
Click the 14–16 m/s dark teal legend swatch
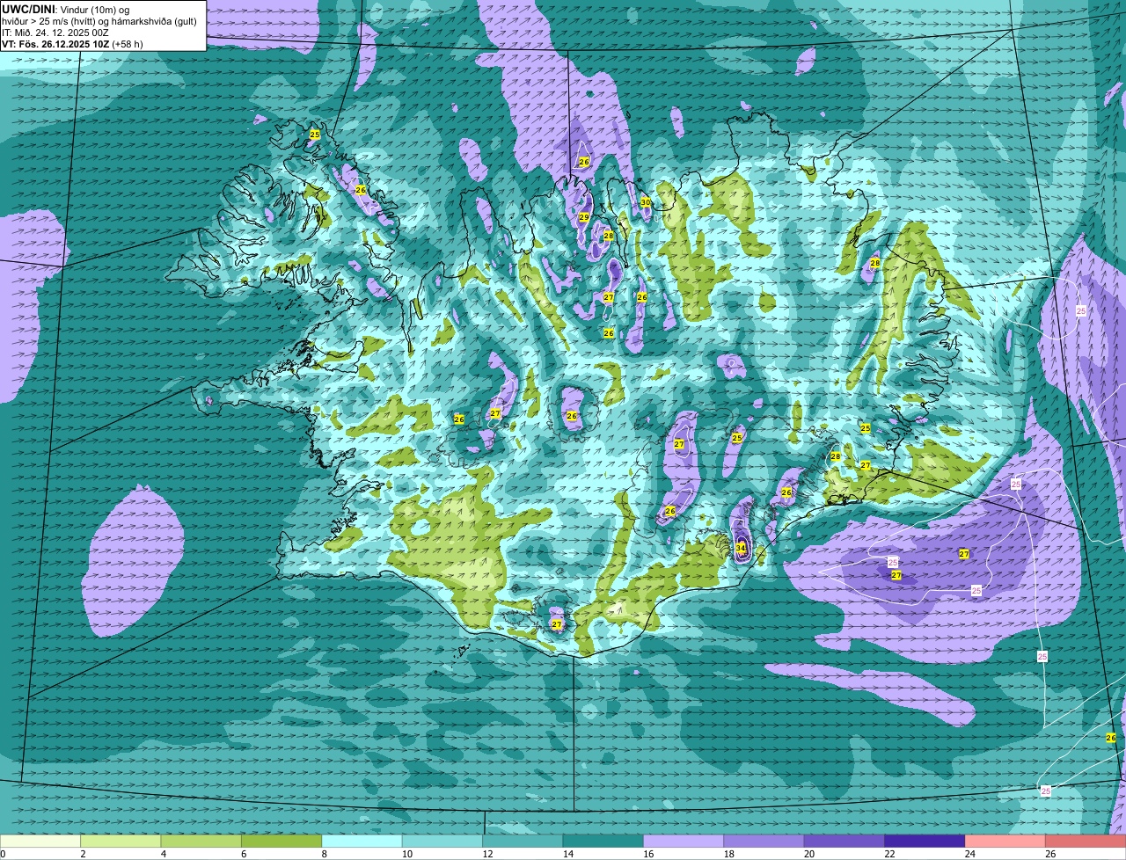click(x=603, y=841)
